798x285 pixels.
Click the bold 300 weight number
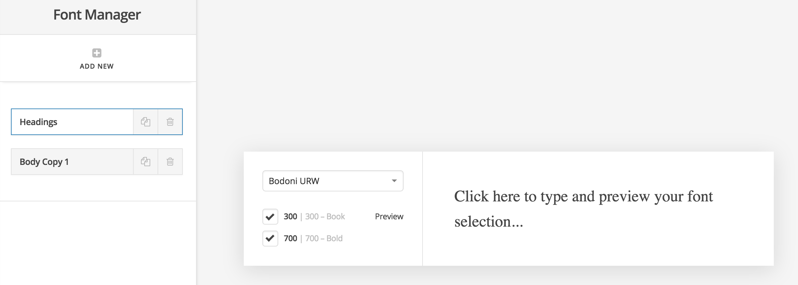291,216
